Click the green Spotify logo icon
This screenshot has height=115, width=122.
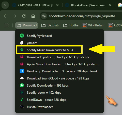tap(22, 36)
